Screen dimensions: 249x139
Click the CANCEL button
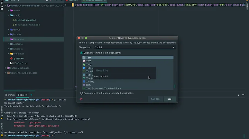tap(155, 99)
